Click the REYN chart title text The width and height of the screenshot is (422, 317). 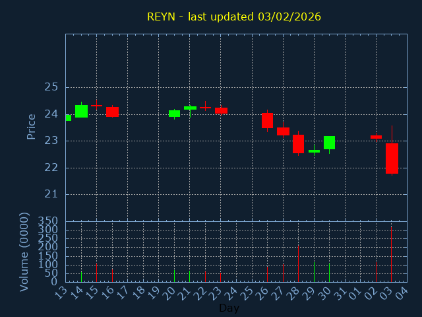pyautogui.click(x=234, y=17)
